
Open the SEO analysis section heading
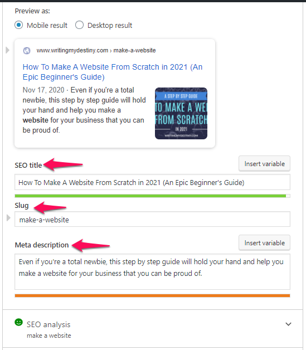(48, 324)
